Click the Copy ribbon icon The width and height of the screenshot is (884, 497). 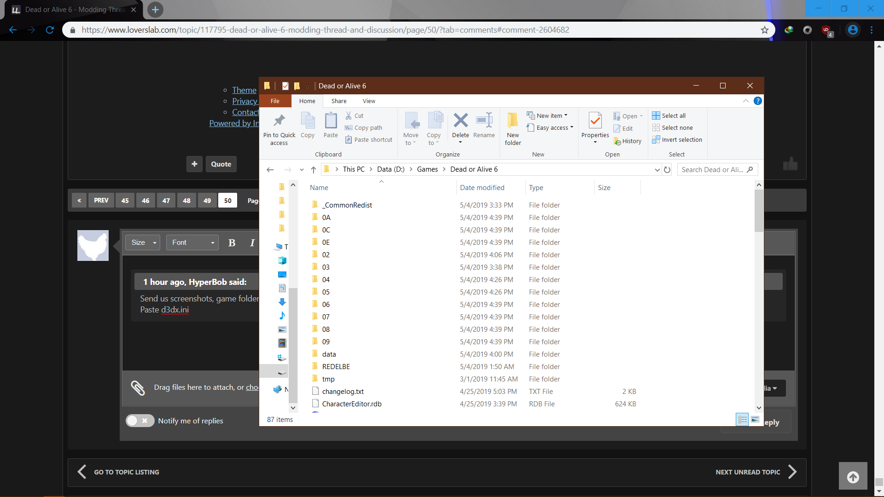308,121
